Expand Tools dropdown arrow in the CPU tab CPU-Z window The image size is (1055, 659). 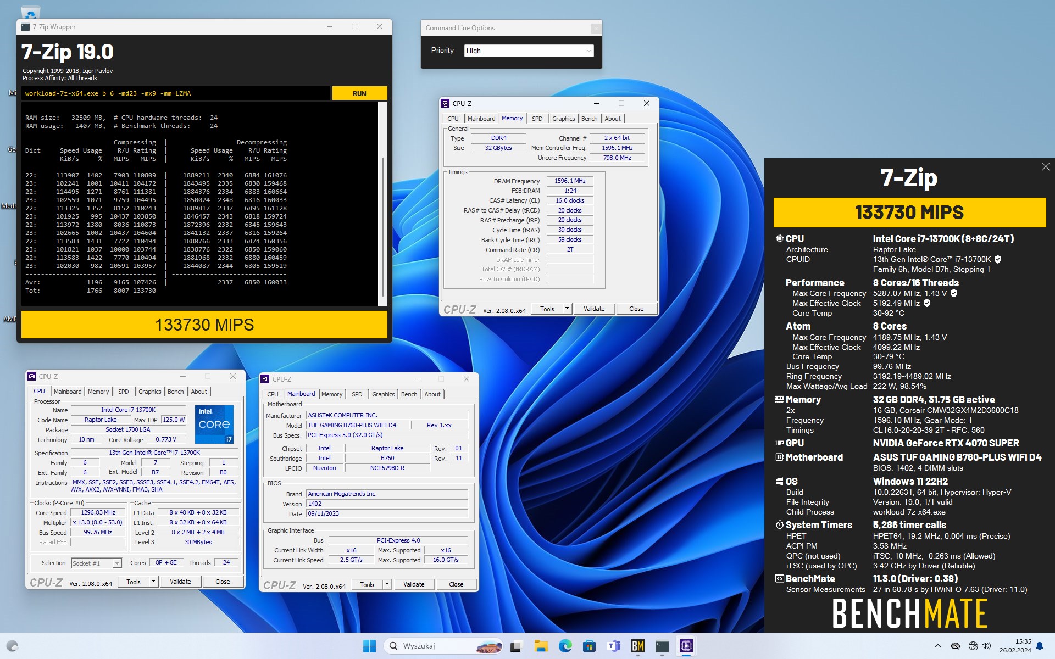[153, 582]
